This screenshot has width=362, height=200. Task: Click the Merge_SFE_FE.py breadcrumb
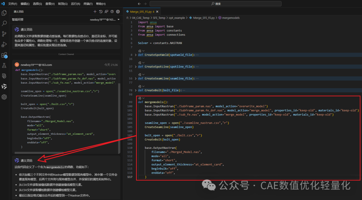[202, 18]
